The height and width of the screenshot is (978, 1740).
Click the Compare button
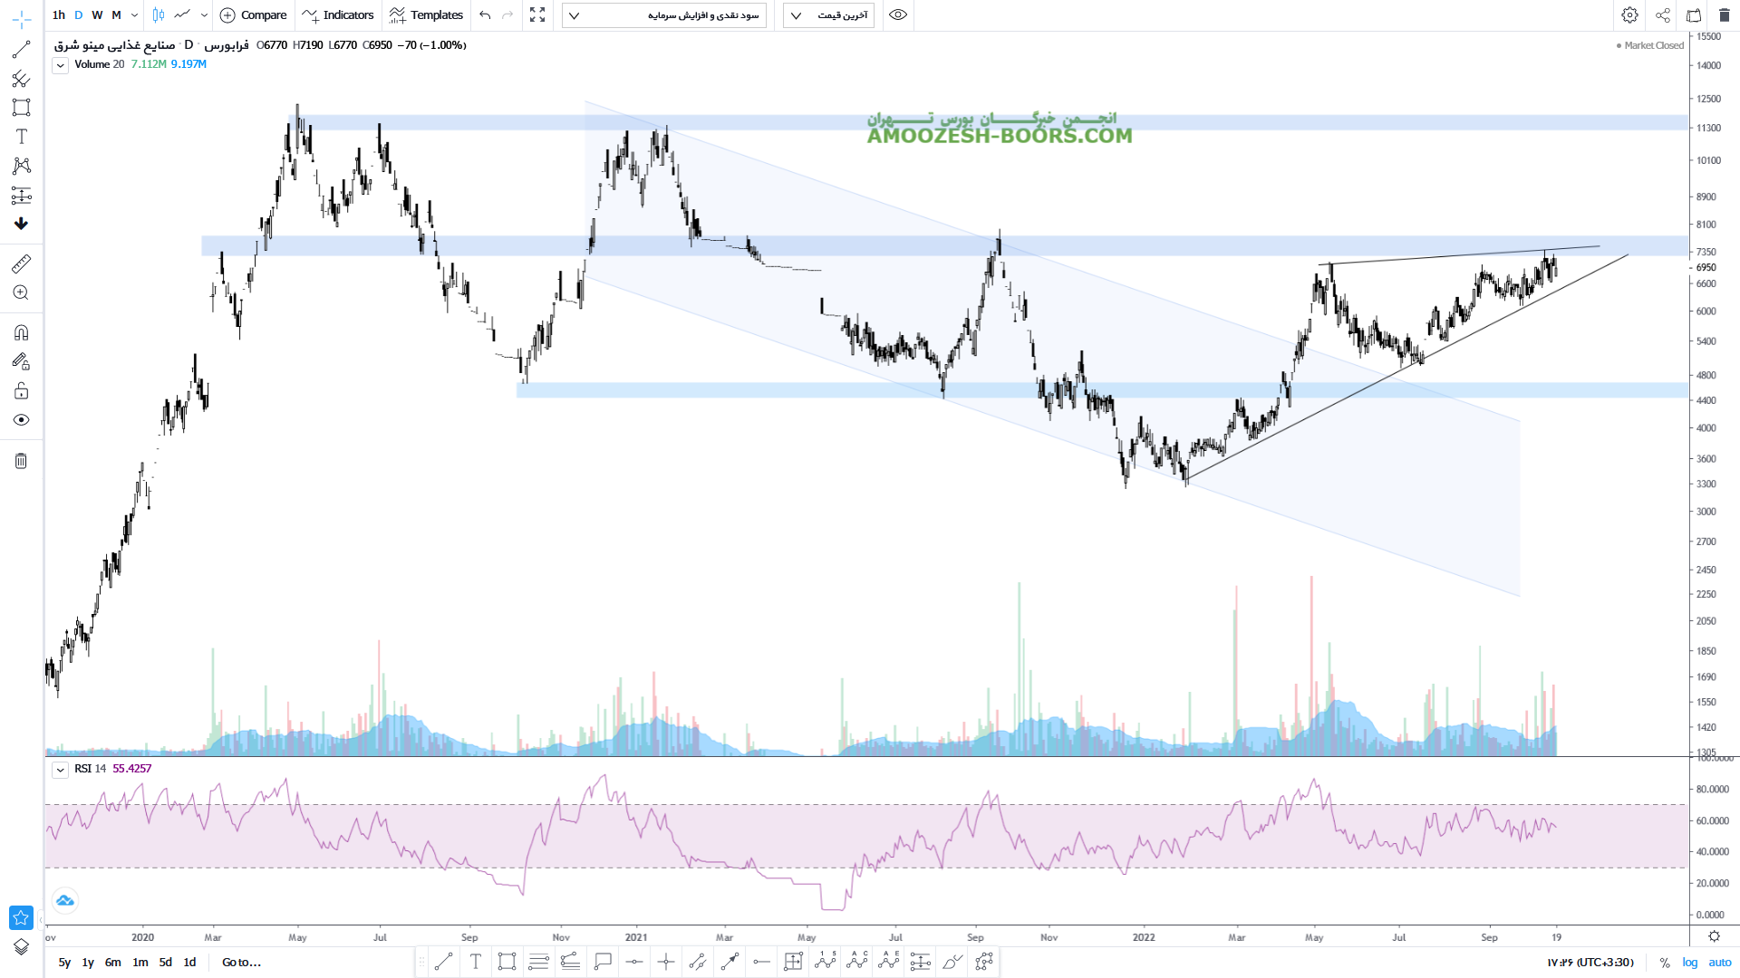[254, 14]
